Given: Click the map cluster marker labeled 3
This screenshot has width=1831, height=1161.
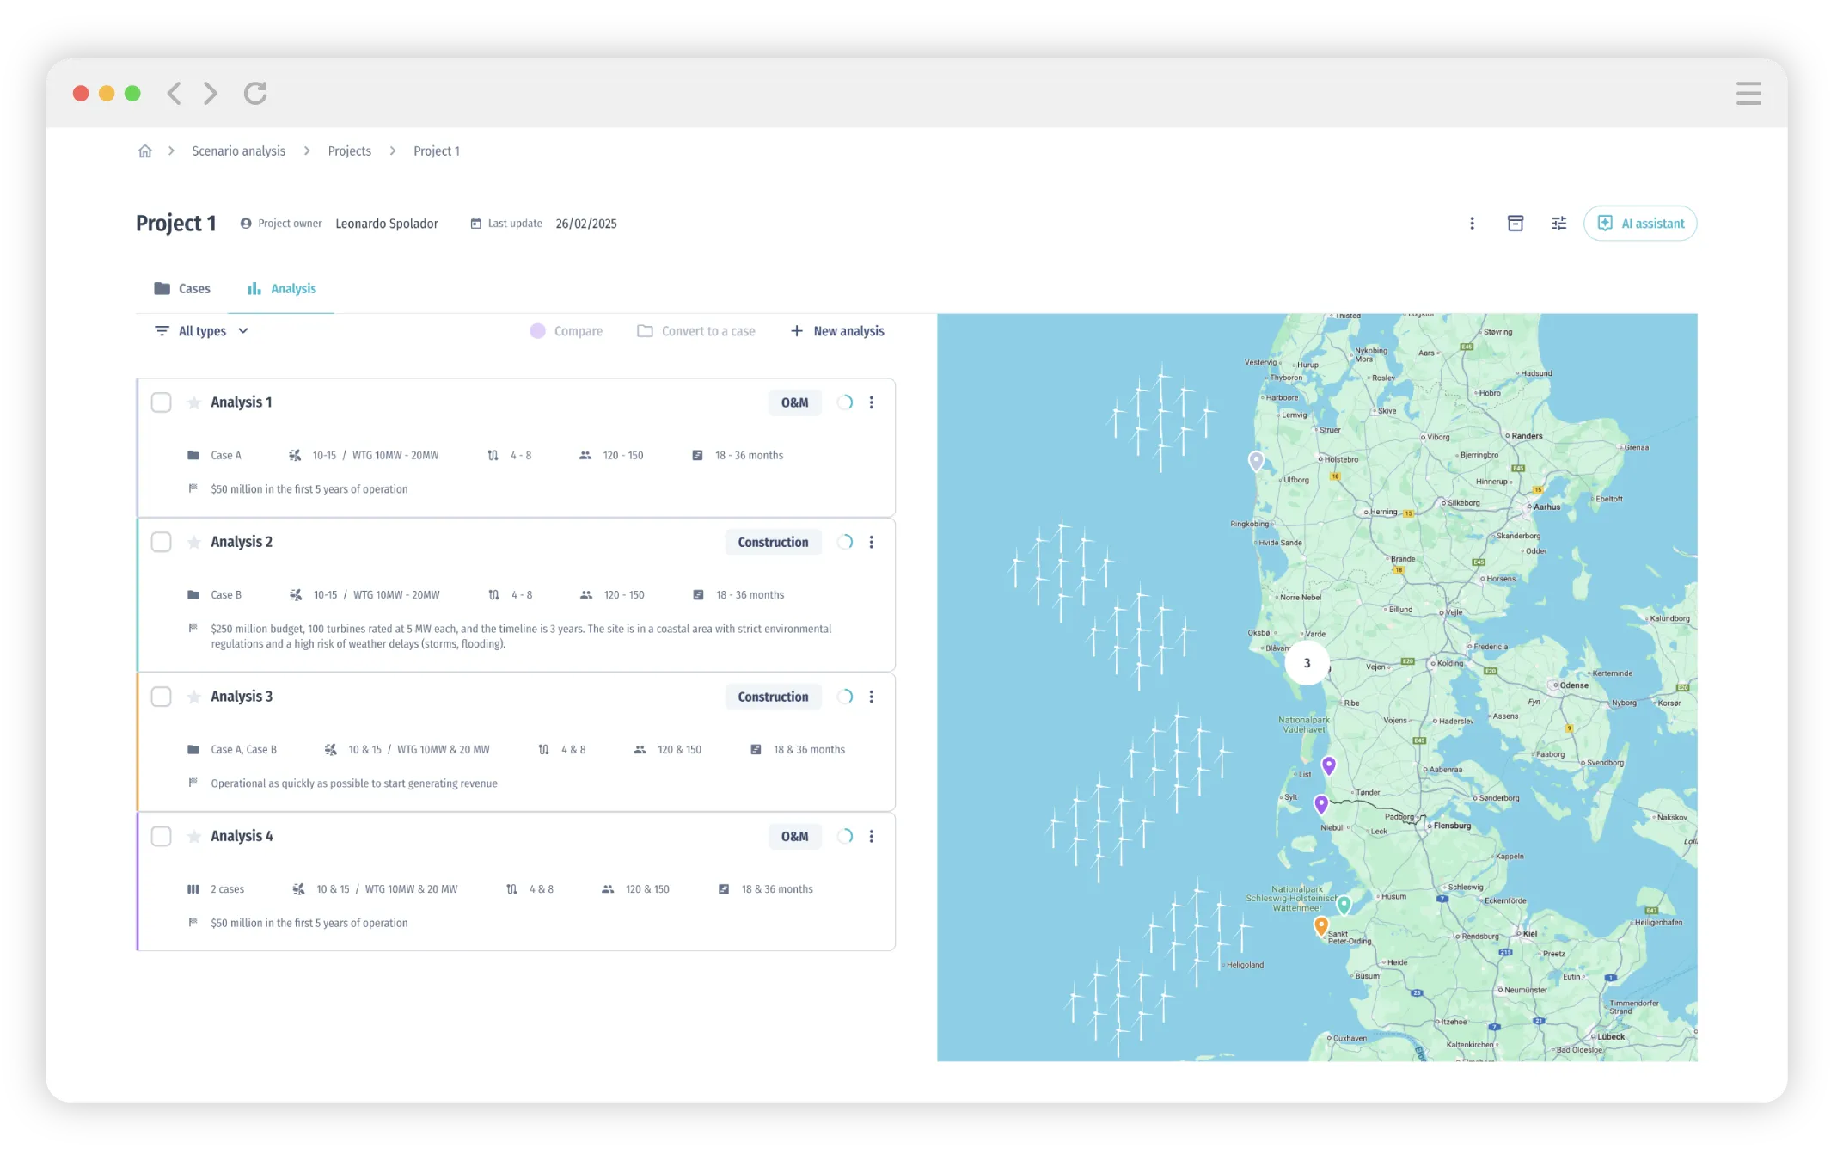Looking at the screenshot, I should [1307, 663].
